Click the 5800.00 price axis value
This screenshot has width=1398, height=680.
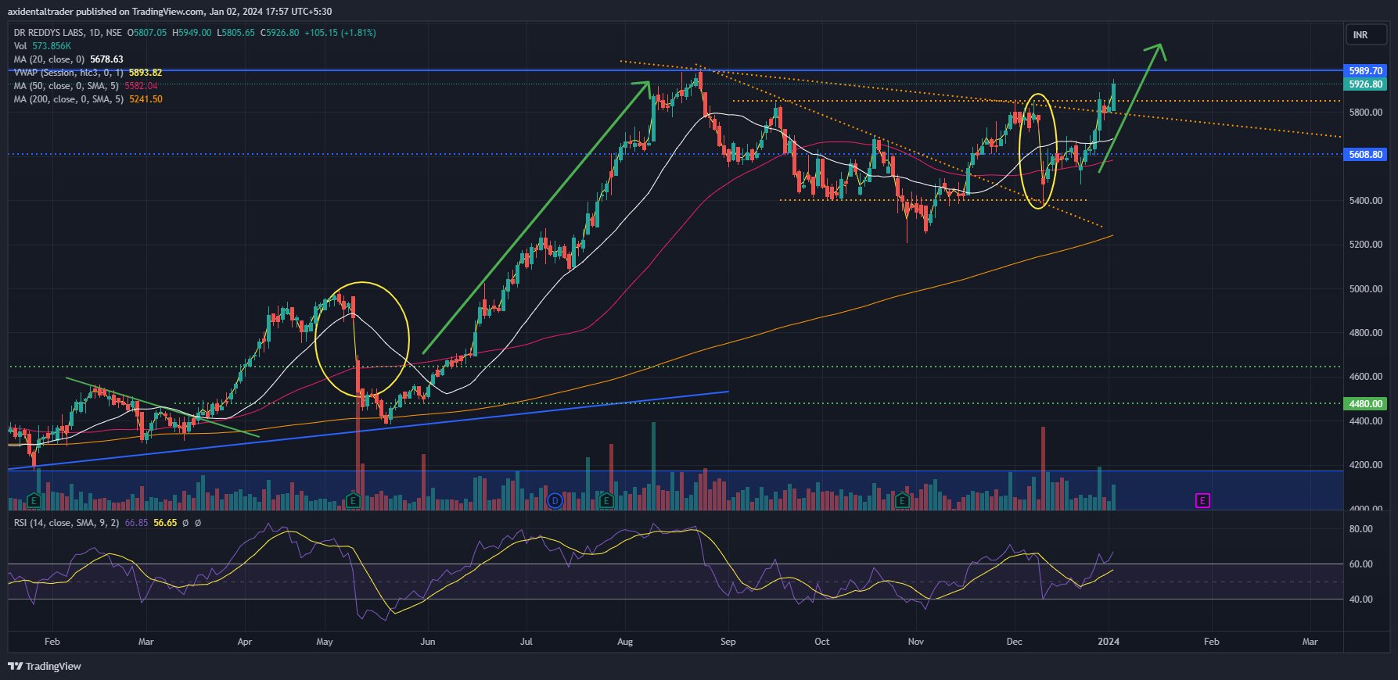click(1365, 113)
